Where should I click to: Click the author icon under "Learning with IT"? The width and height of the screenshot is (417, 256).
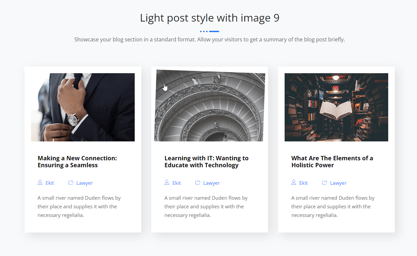pyautogui.click(x=167, y=182)
